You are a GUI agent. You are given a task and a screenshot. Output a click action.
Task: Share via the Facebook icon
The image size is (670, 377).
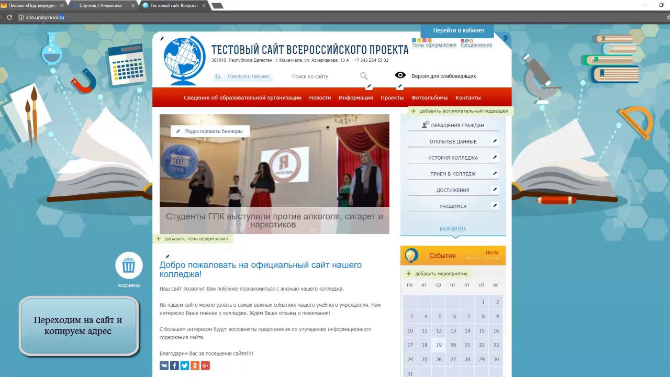click(174, 365)
